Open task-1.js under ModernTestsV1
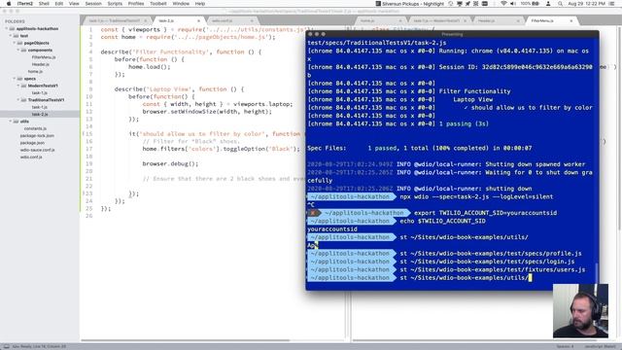This screenshot has width=622, height=350. click(x=40, y=93)
